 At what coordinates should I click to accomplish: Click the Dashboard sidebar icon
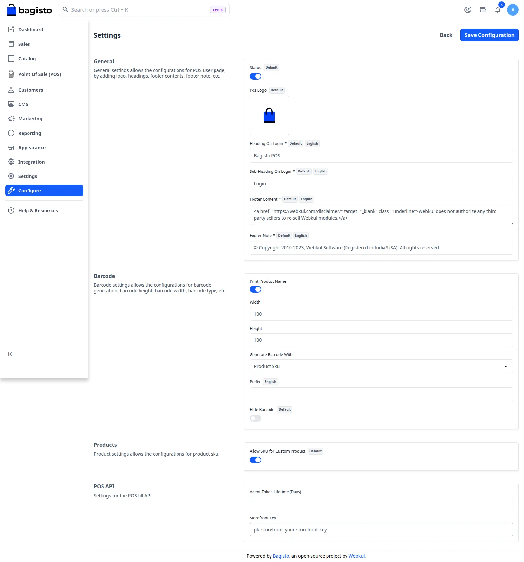(x=11, y=29)
